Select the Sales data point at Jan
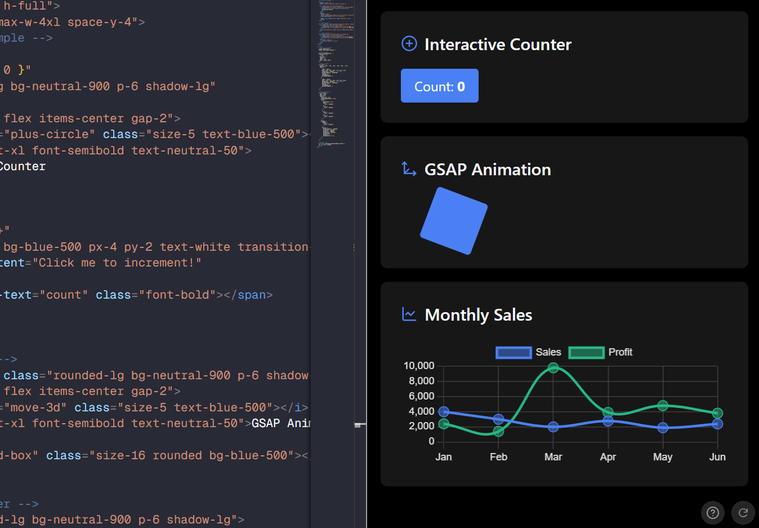Viewport: 759px width, 528px height. pos(444,412)
